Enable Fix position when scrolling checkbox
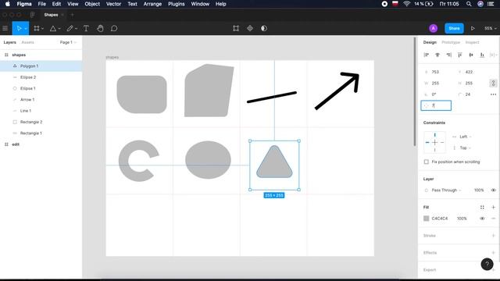 click(x=427, y=162)
